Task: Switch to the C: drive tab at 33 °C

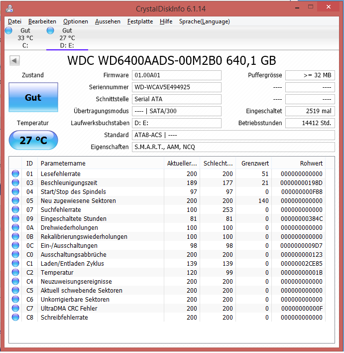Action: click(x=25, y=38)
